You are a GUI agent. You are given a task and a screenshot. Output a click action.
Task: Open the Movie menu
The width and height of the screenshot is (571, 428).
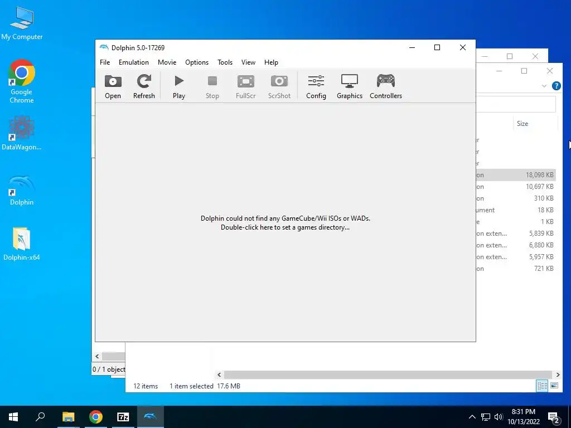coord(167,62)
